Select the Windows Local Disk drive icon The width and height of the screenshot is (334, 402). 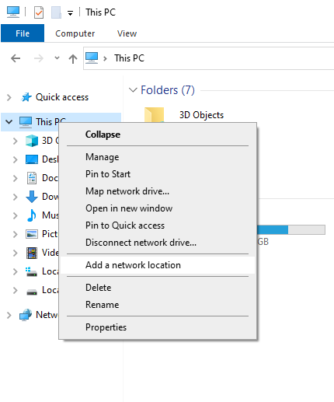pyautogui.click(x=32, y=271)
